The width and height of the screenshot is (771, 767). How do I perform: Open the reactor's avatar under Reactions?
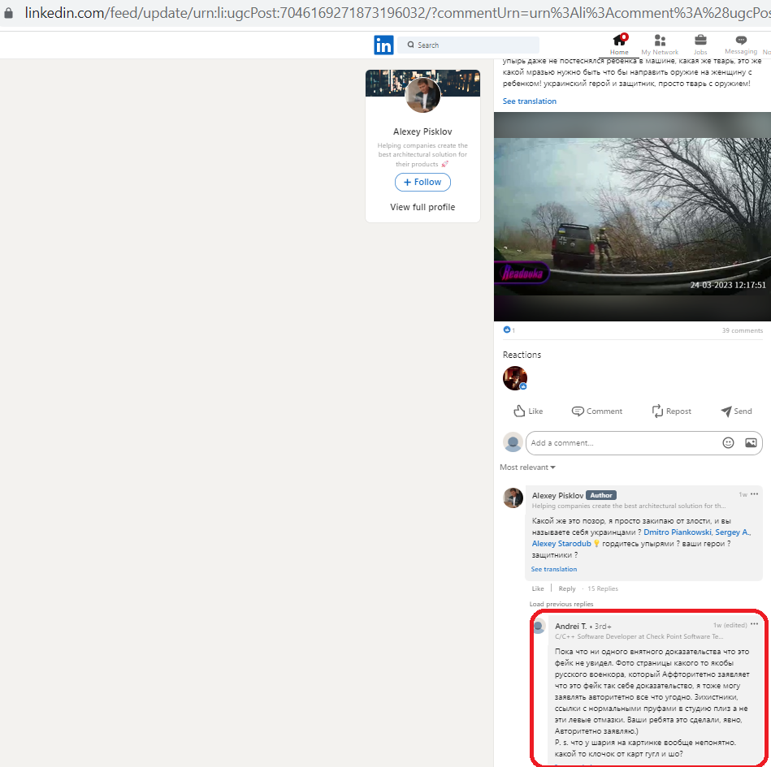tap(515, 378)
